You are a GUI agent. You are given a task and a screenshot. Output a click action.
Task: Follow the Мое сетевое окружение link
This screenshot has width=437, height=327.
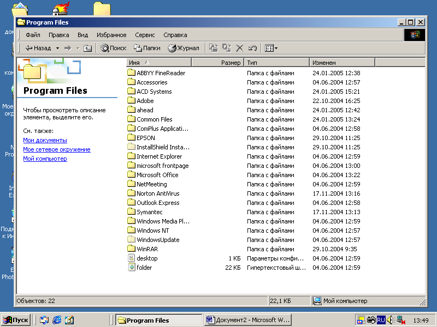[57, 149]
